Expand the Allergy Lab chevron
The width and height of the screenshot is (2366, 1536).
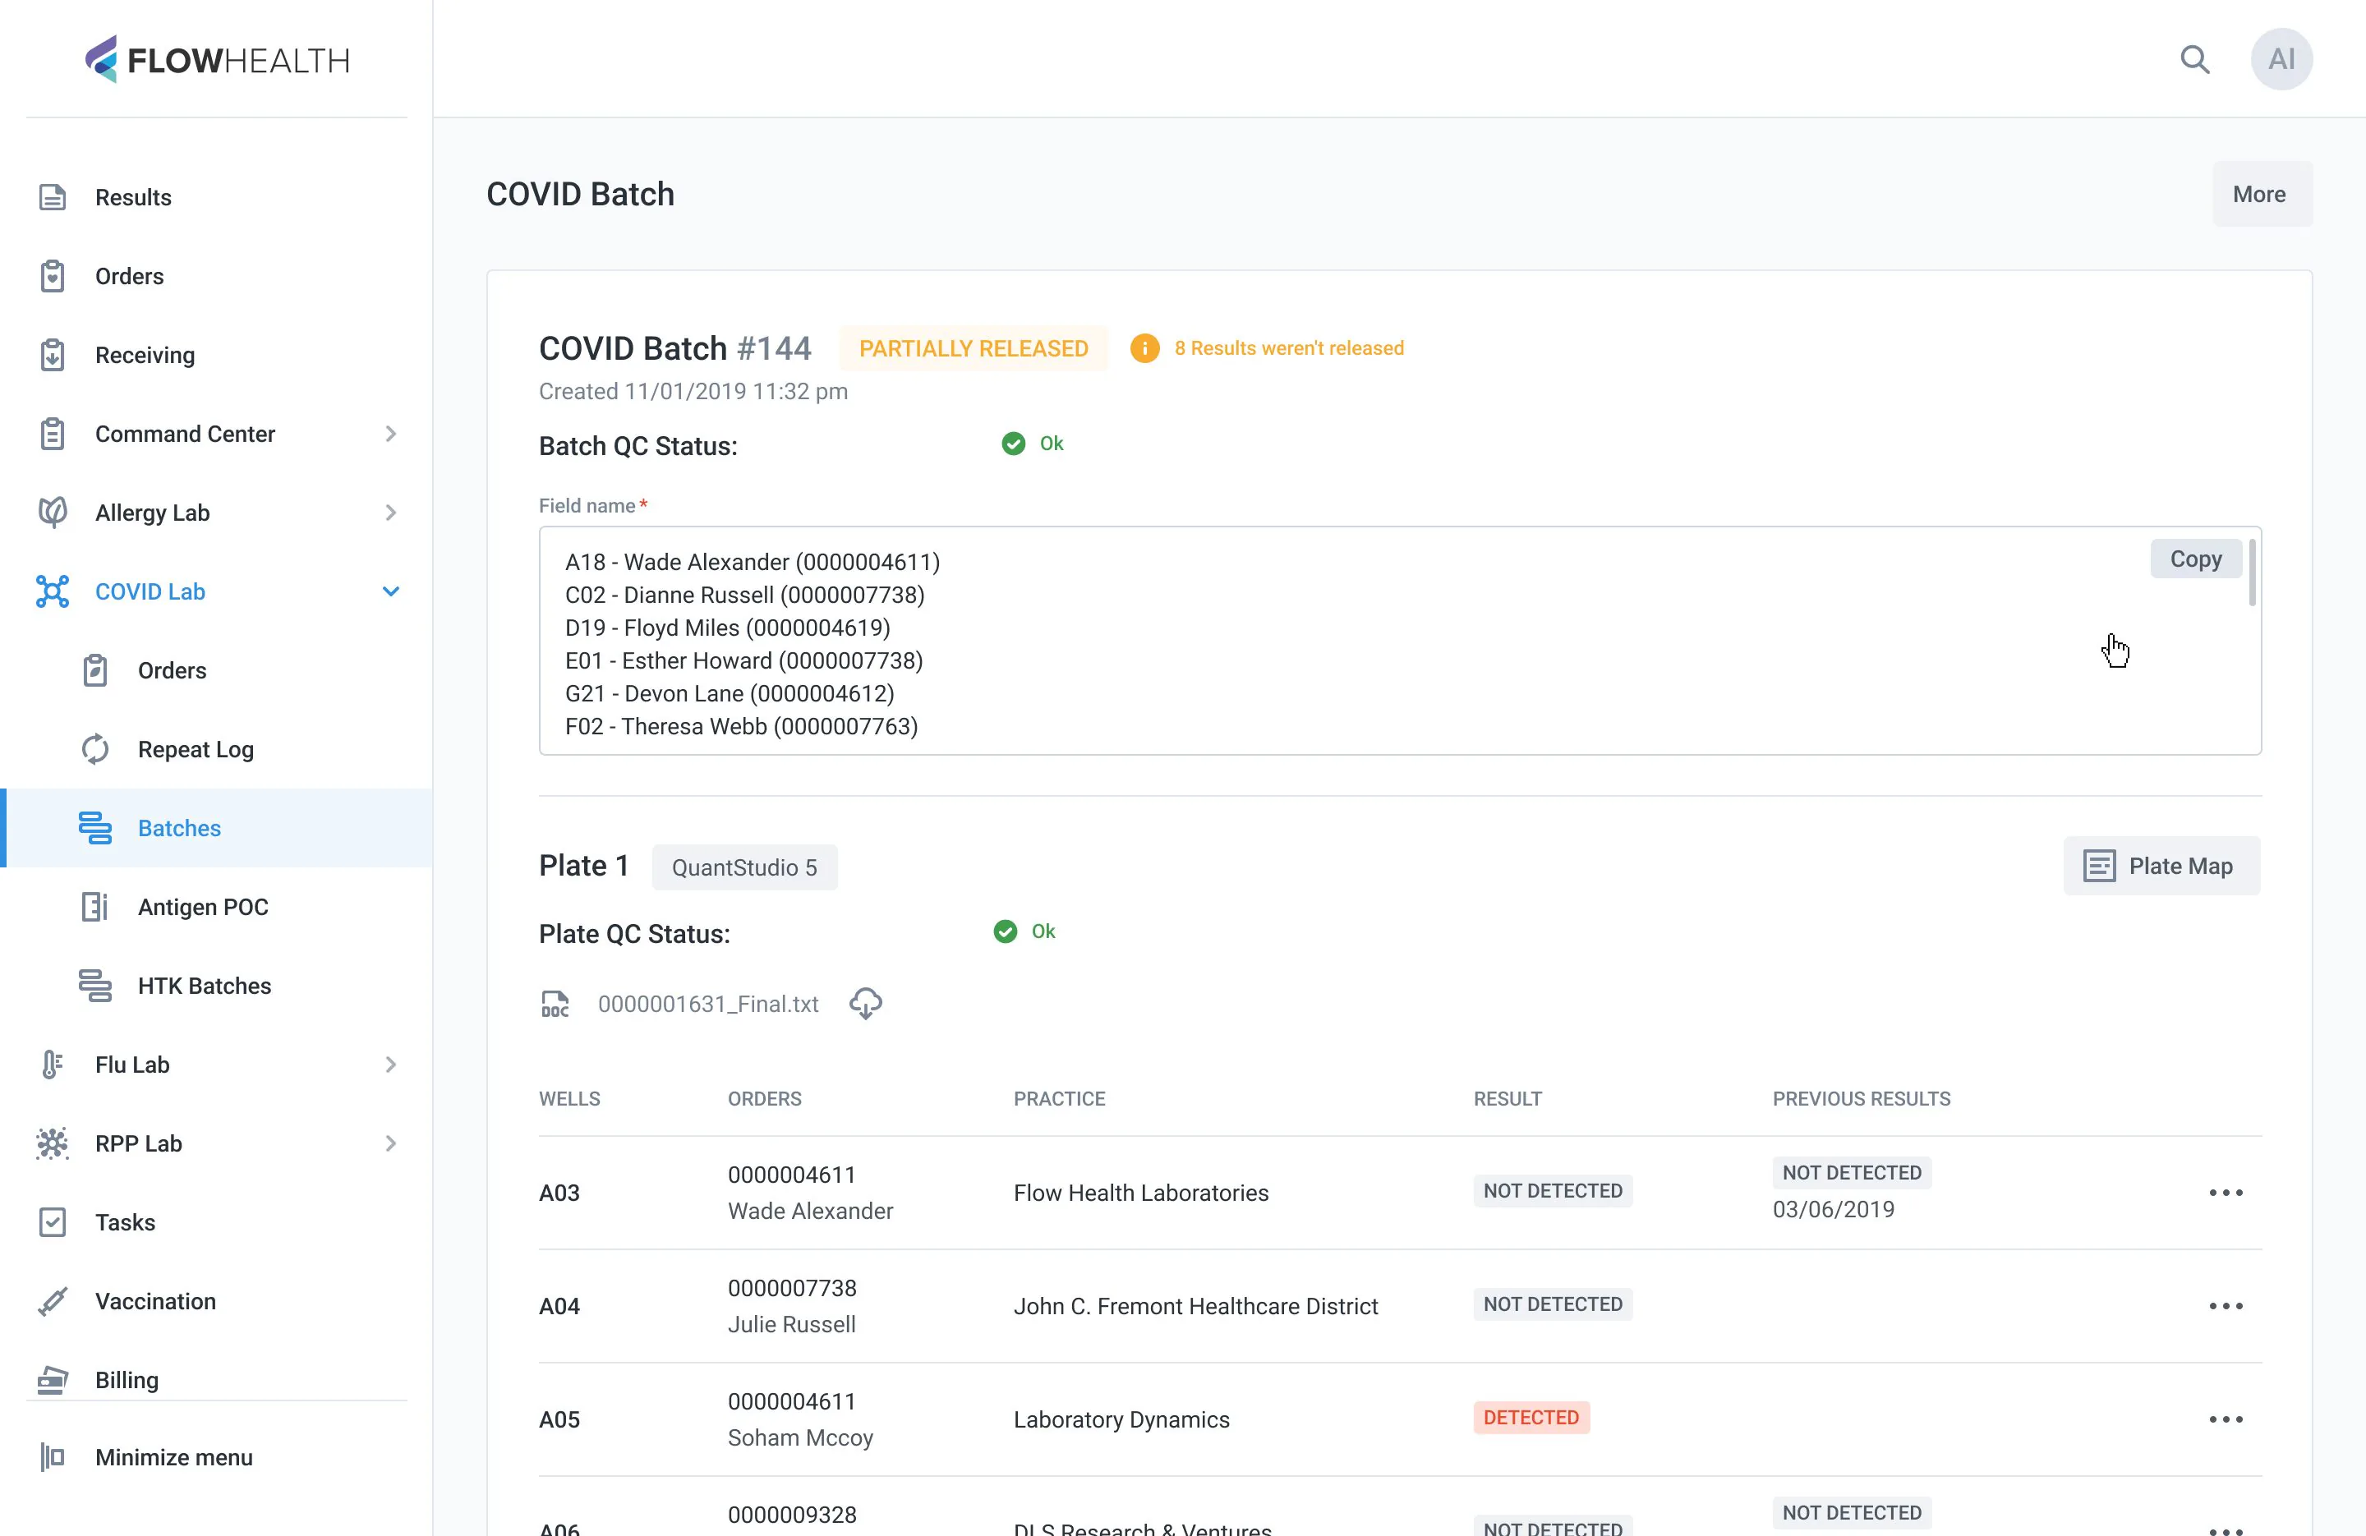[x=391, y=513]
